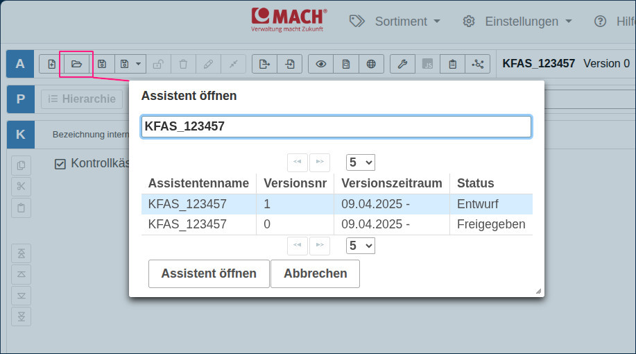The height and width of the screenshot is (354, 636).
Task: Click the Hierarchie button
Action: coord(82,99)
